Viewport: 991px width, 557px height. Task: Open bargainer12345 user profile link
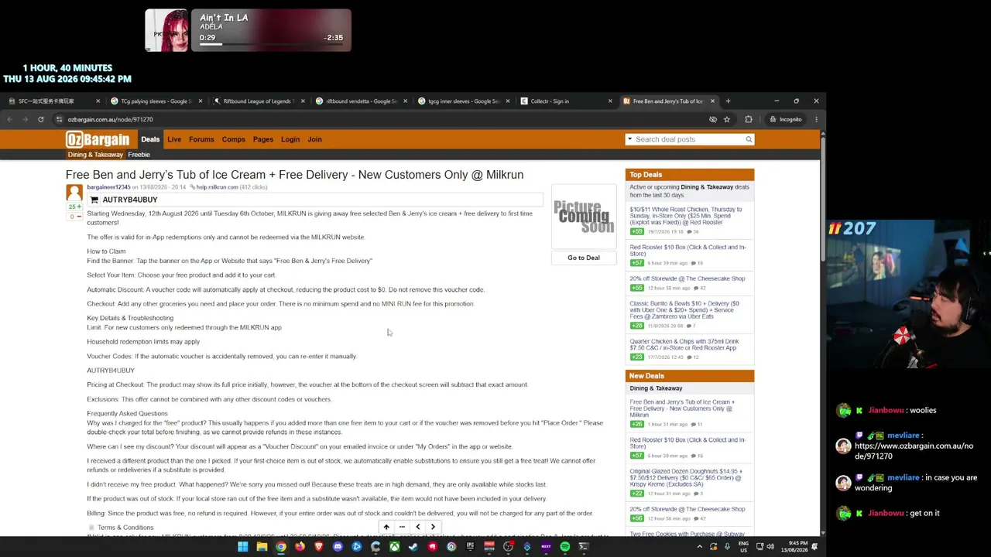[x=108, y=187]
